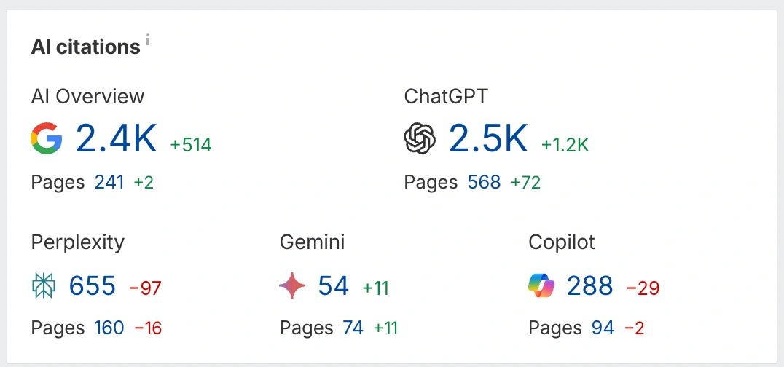View the 94 Copilot pages

[603, 328]
